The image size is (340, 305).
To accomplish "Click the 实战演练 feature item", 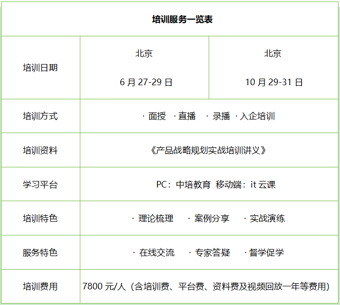I will (267, 218).
